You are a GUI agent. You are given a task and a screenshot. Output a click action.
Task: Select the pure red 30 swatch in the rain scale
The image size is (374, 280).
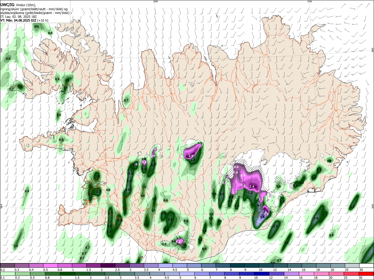(x=366, y=274)
